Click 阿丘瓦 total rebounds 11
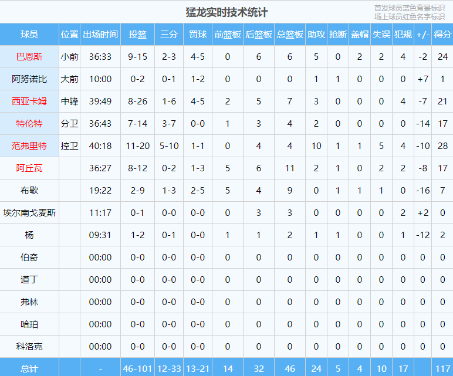 [290, 168]
